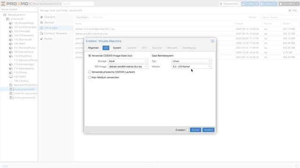Open the Dokumentation button
The height and width of the screenshot is (168, 300).
(x=229, y=4)
